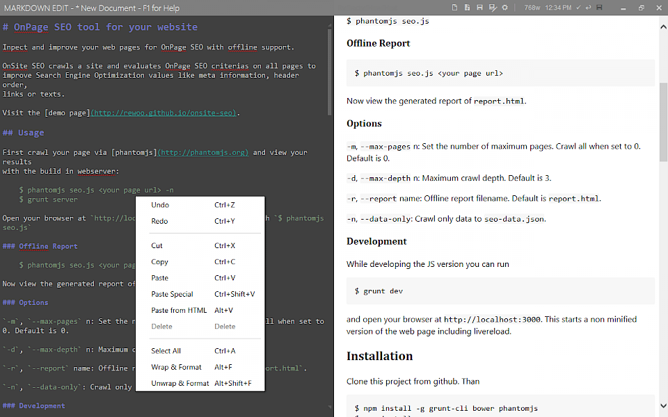Click the '### Options' heading in editor
This screenshot has width=668, height=417.
[25, 302]
